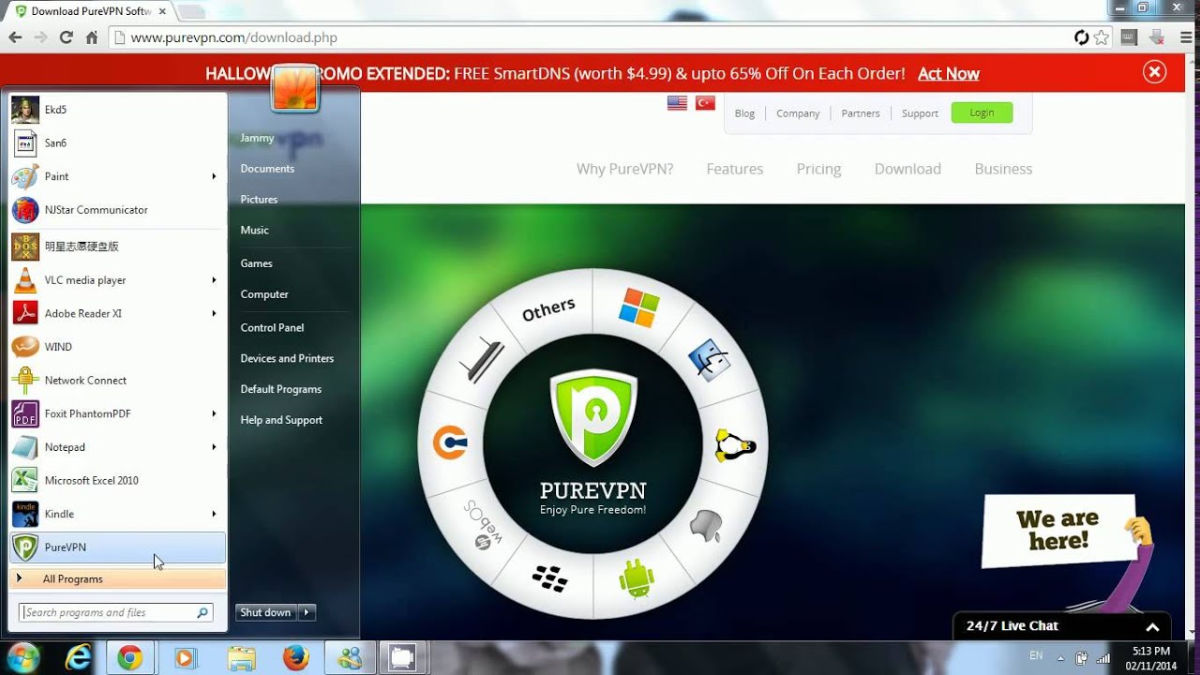Select the orange Boxee icon on wheel

click(x=450, y=442)
